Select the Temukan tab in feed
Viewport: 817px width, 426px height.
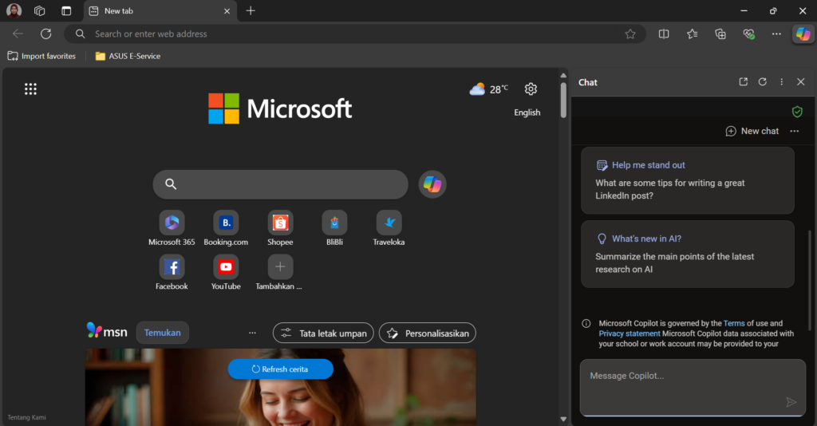pyautogui.click(x=162, y=333)
